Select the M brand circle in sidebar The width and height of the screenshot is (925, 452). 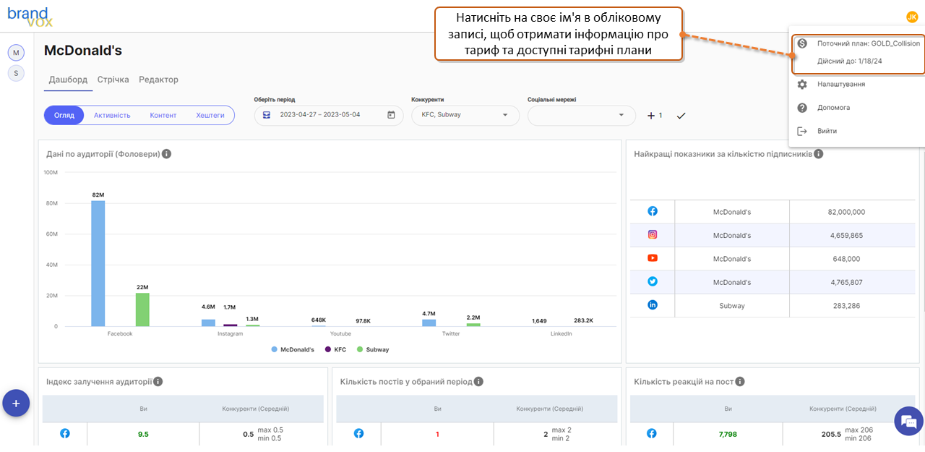(16, 53)
